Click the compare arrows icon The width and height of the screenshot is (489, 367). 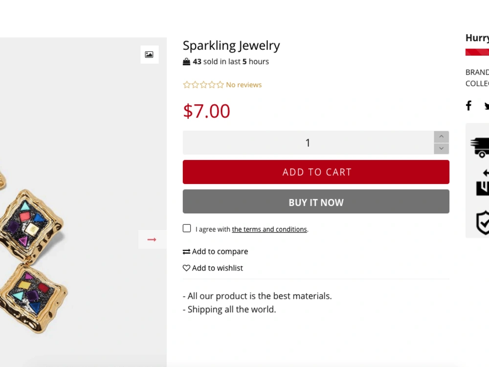pyautogui.click(x=186, y=252)
